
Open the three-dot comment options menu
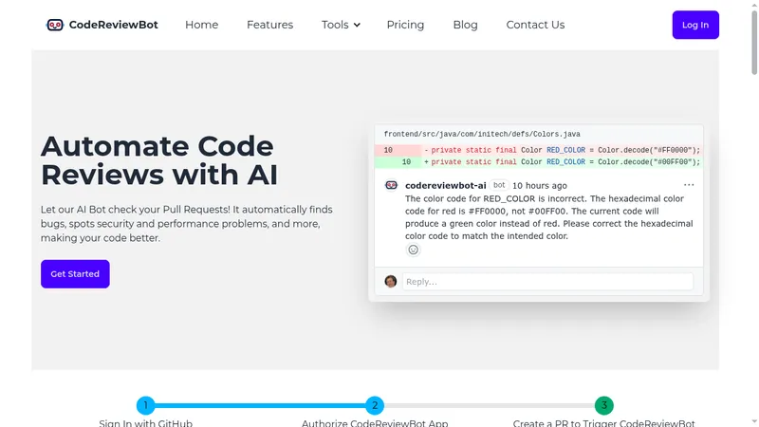pos(689,185)
